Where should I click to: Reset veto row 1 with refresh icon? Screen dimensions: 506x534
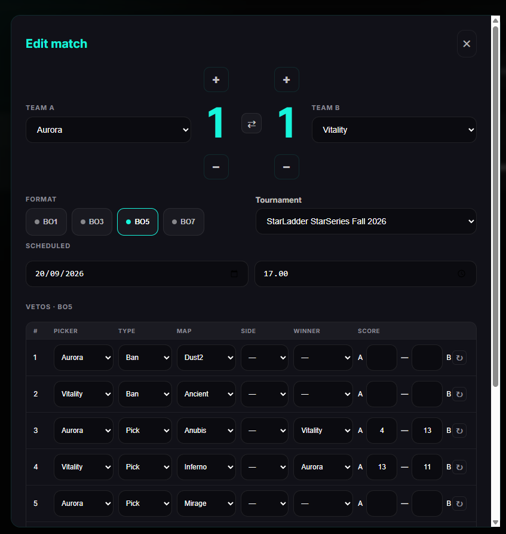pyautogui.click(x=459, y=358)
